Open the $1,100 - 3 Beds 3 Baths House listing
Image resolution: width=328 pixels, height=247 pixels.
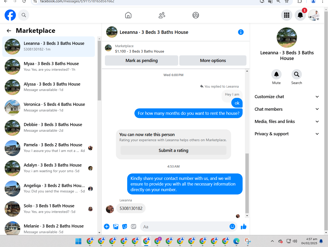(x=140, y=51)
